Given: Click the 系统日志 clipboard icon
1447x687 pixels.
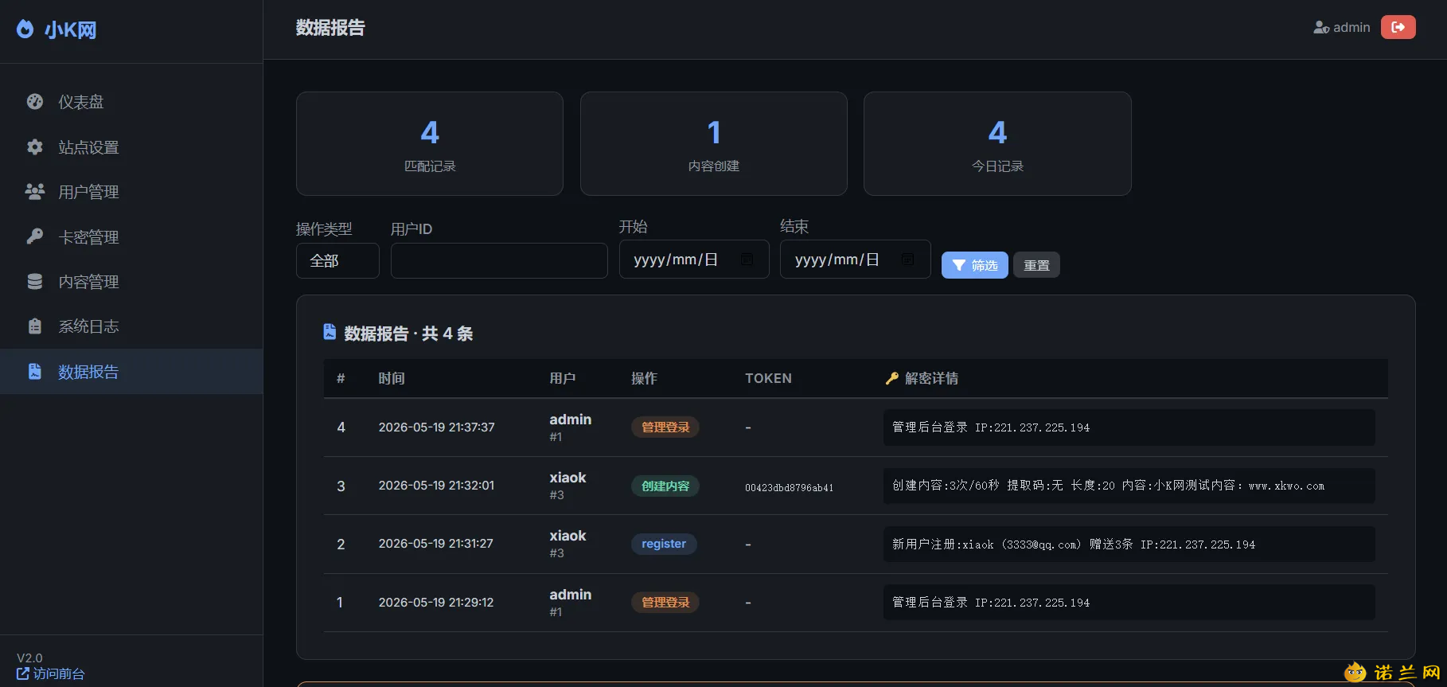Looking at the screenshot, I should 35,326.
